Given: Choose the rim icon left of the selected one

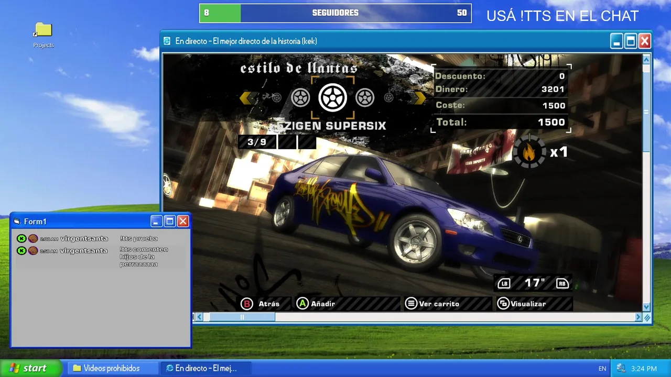Looking at the screenshot, I should click(300, 97).
